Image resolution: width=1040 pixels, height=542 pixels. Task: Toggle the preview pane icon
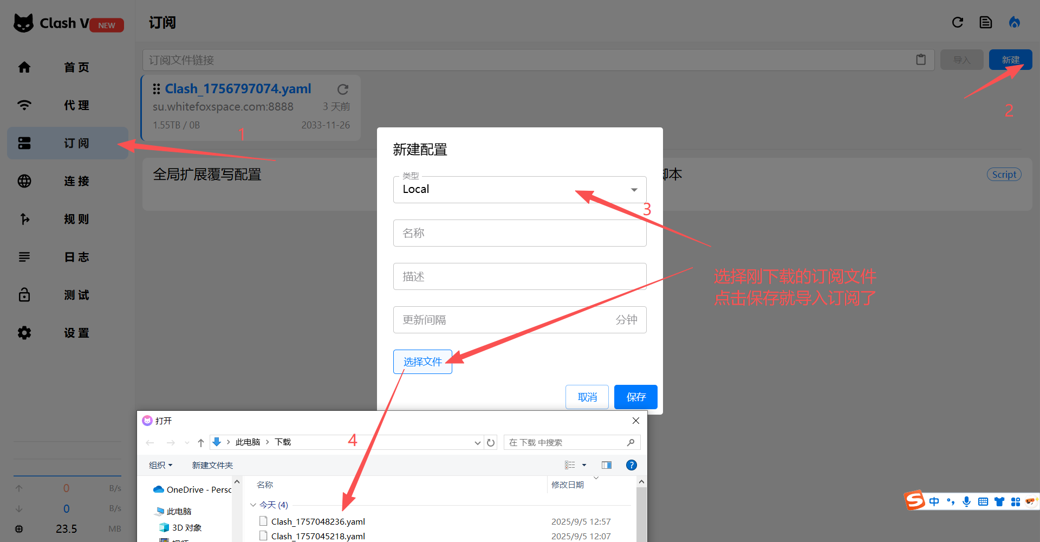pos(607,465)
